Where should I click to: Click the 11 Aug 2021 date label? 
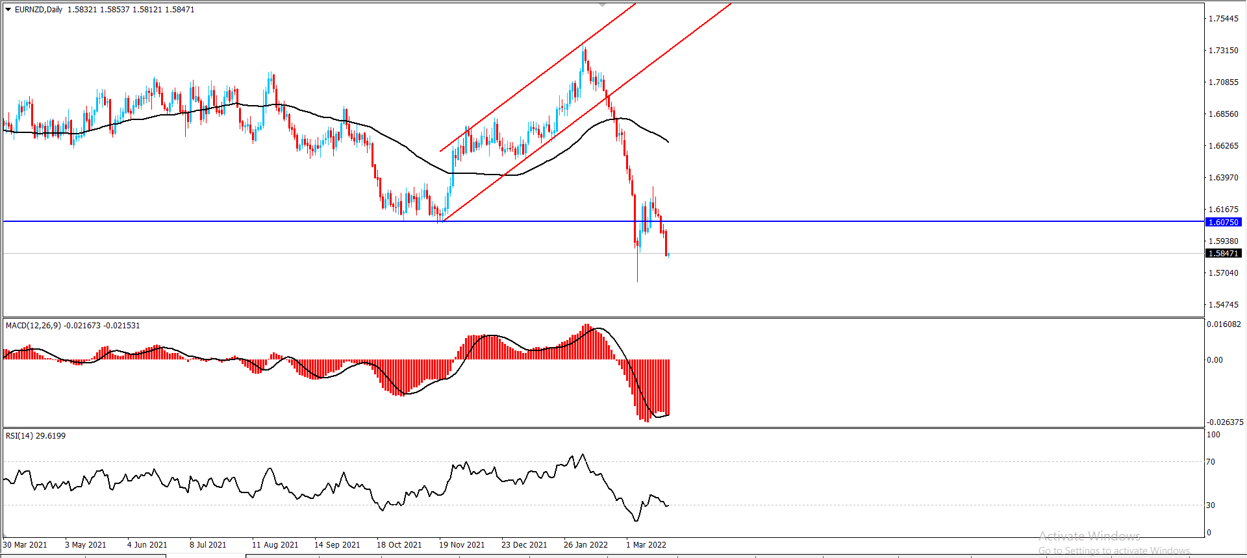coord(275,545)
